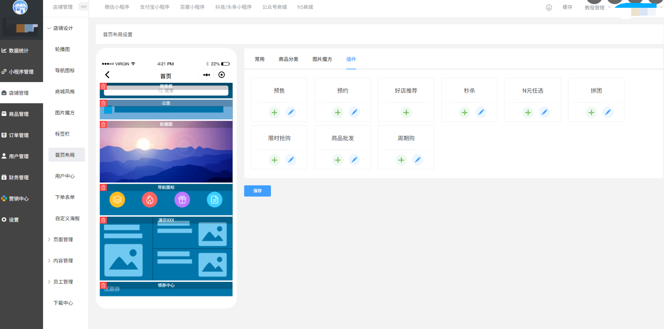Expand the 内容管理 menu group
664x329 pixels.
tap(63, 261)
